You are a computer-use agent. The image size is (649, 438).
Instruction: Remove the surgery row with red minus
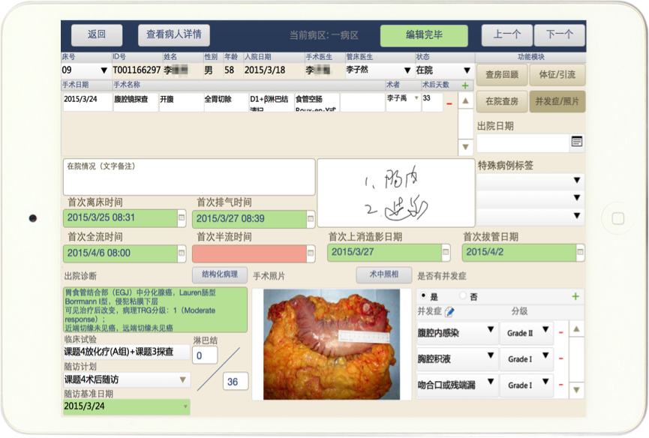coord(449,103)
